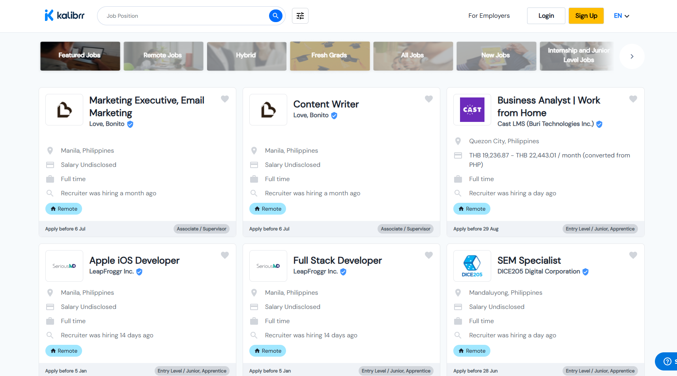Open Business Analyst | Work from Home title
The width and height of the screenshot is (677, 376).
549,107
